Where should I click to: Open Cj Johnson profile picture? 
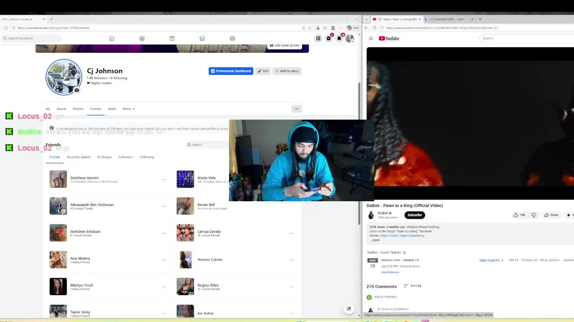tap(64, 77)
